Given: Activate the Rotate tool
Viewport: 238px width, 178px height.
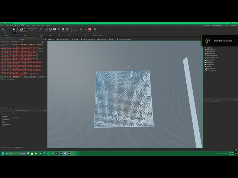Looking at the screenshot, I should coord(25,30).
